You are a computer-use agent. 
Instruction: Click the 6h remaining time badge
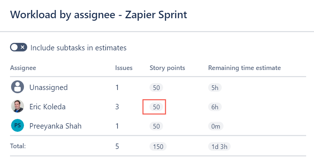pyautogui.click(x=215, y=106)
